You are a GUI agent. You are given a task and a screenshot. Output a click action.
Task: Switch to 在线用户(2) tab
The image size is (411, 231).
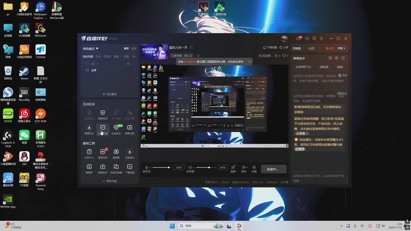[303, 67]
